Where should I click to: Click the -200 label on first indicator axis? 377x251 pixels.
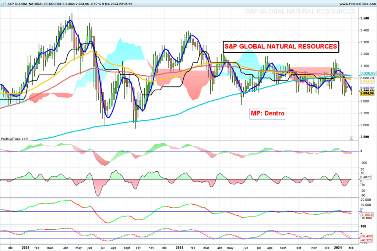click(363, 163)
